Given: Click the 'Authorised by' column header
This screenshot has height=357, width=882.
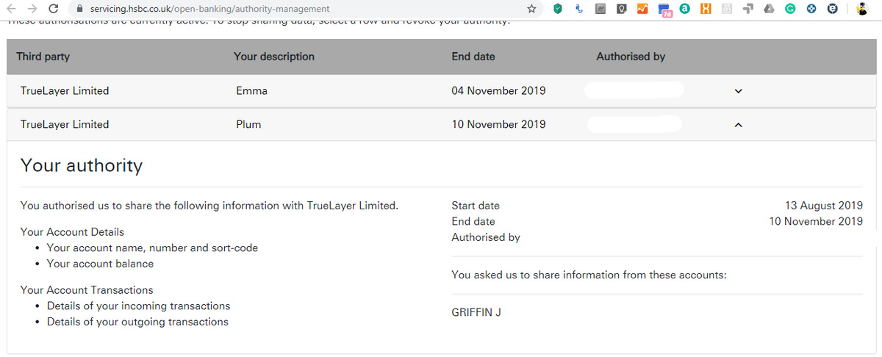Looking at the screenshot, I should tap(631, 56).
